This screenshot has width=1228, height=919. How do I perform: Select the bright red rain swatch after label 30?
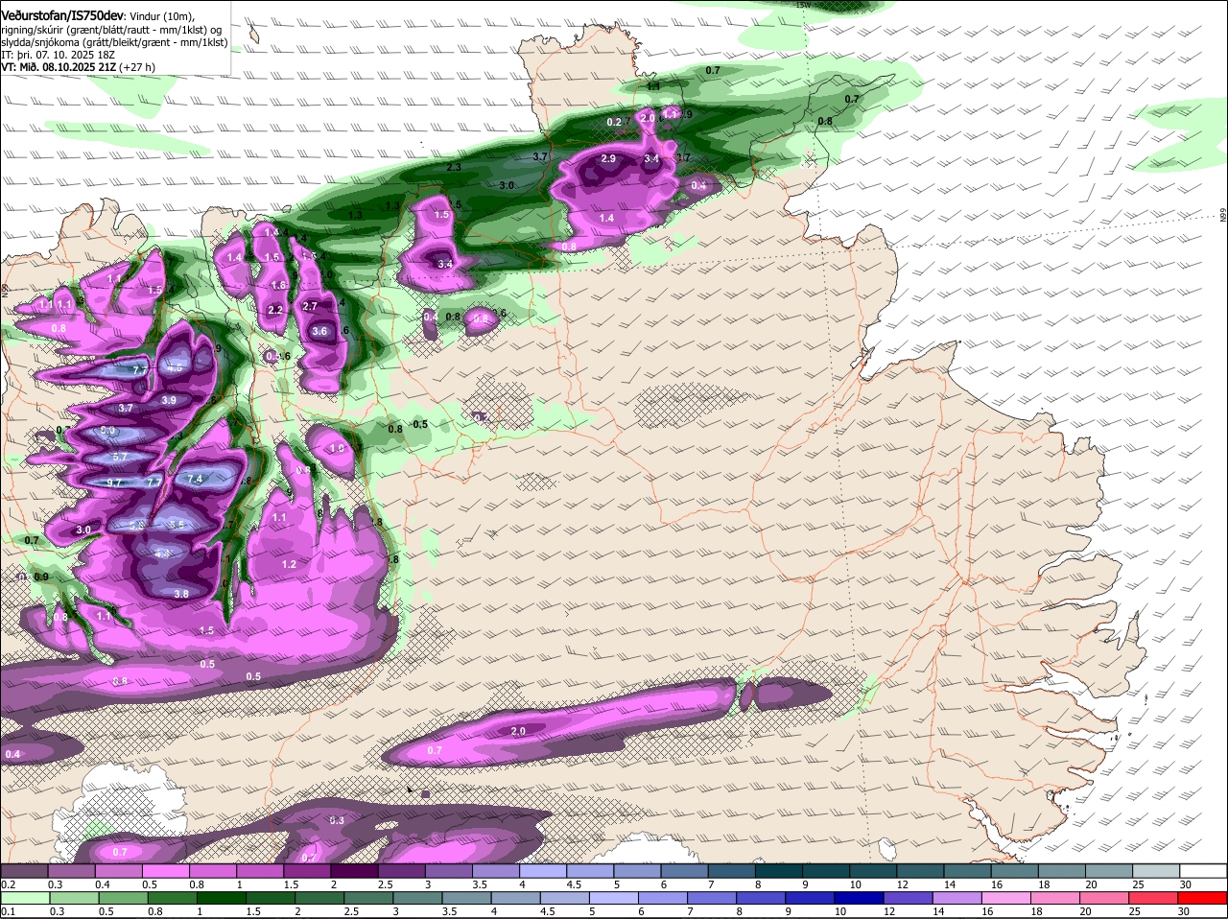[1204, 898]
